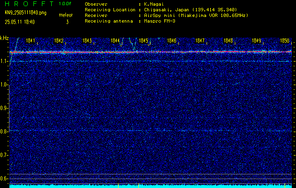Screen dimensions: 296x188
Task: Click the 1.0 frequency axis label
Action: click(x=3, y=85)
